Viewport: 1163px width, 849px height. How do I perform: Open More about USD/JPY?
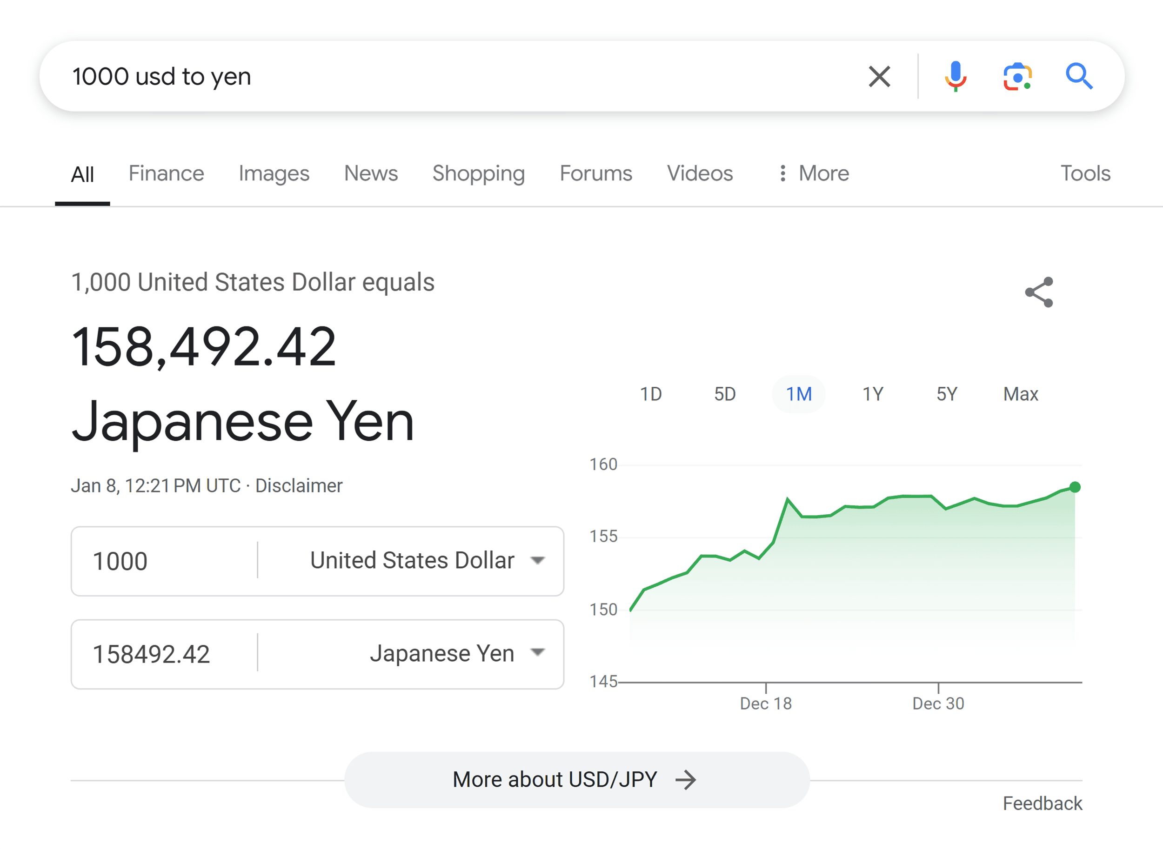pos(577,780)
